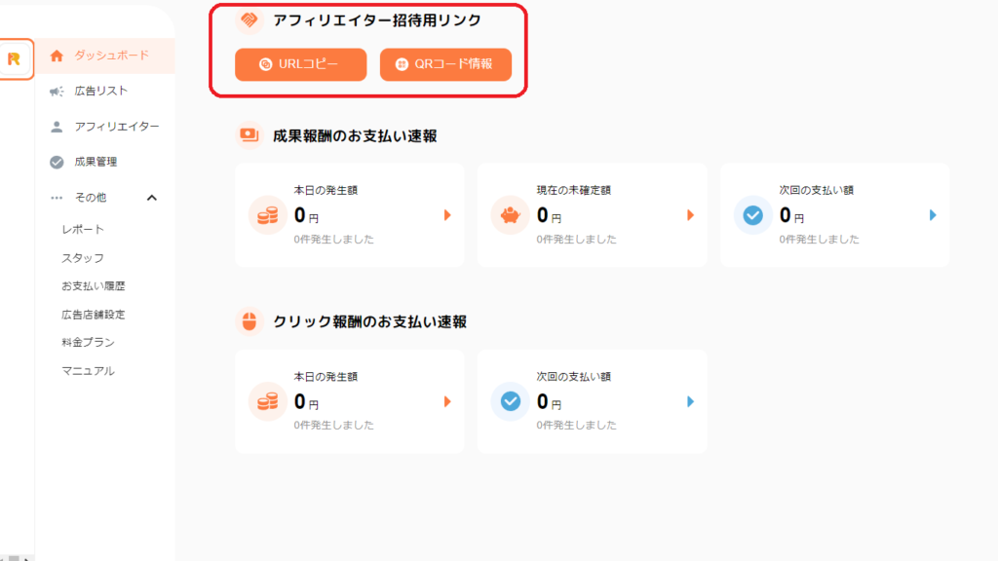Click the checkmark icon beside 成果管理
The width and height of the screenshot is (998, 561).
point(57,162)
